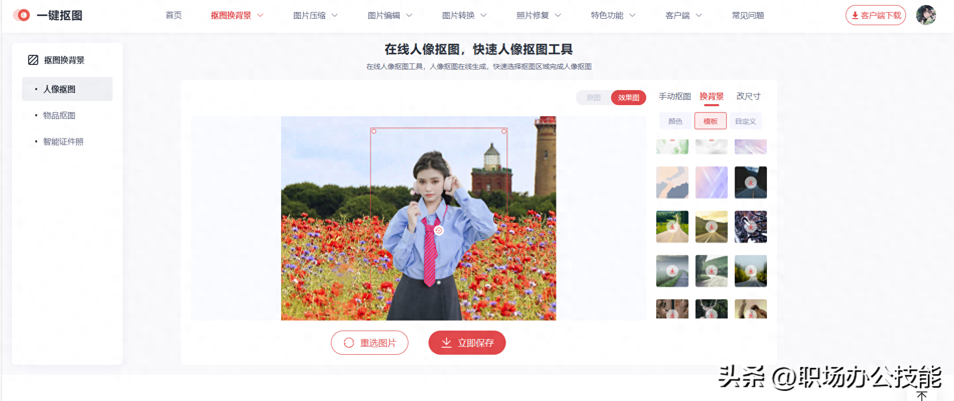Expand the 照片修复 dropdown menu

(x=539, y=16)
